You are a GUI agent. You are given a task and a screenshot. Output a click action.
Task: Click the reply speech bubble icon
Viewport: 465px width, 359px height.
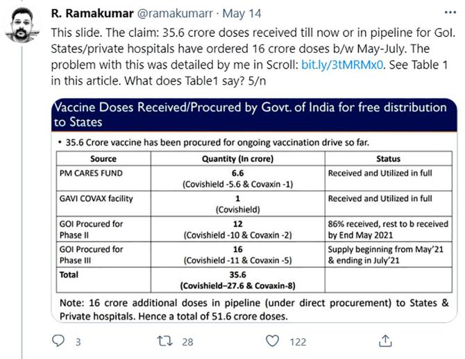point(58,341)
